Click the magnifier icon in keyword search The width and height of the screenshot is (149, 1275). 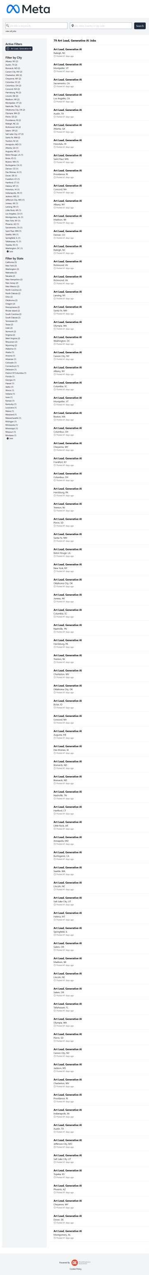[8, 26]
